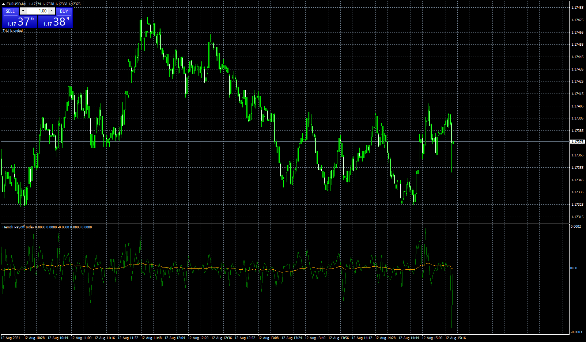Click price scale label 1.17485
Viewport: 586px width, 342px height.
pyautogui.click(x=577, y=8)
